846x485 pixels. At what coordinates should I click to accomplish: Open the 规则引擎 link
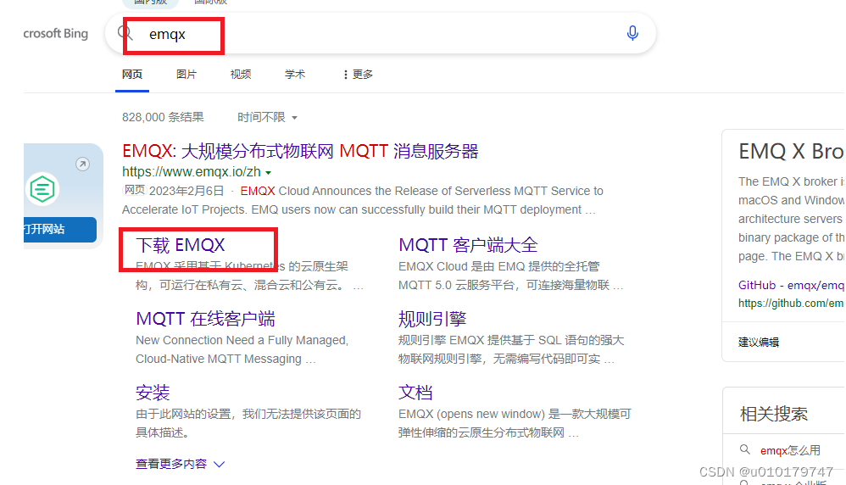tap(432, 319)
